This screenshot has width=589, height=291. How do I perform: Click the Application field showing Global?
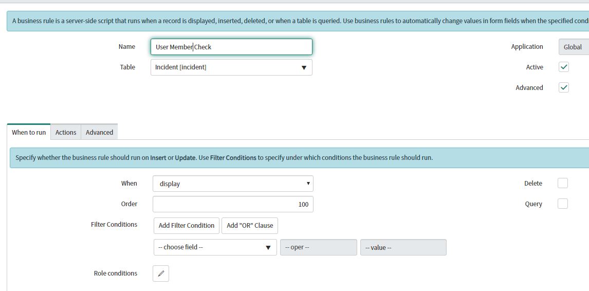pyautogui.click(x=573, y=47)
